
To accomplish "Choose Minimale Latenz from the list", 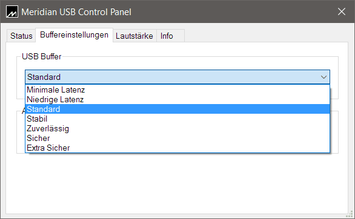I will (177, 90).
